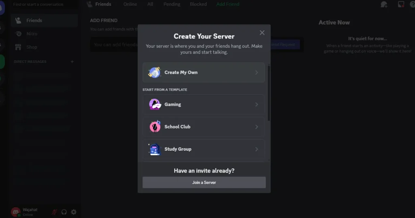Click the DIRECT MESSAGES label

click(30, 62)
